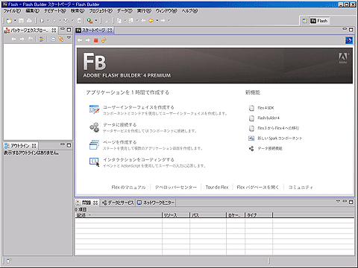Screen dimensions: 358x268
Task: Click the user interface tutorial icon
Action: (x=94, y=109)
